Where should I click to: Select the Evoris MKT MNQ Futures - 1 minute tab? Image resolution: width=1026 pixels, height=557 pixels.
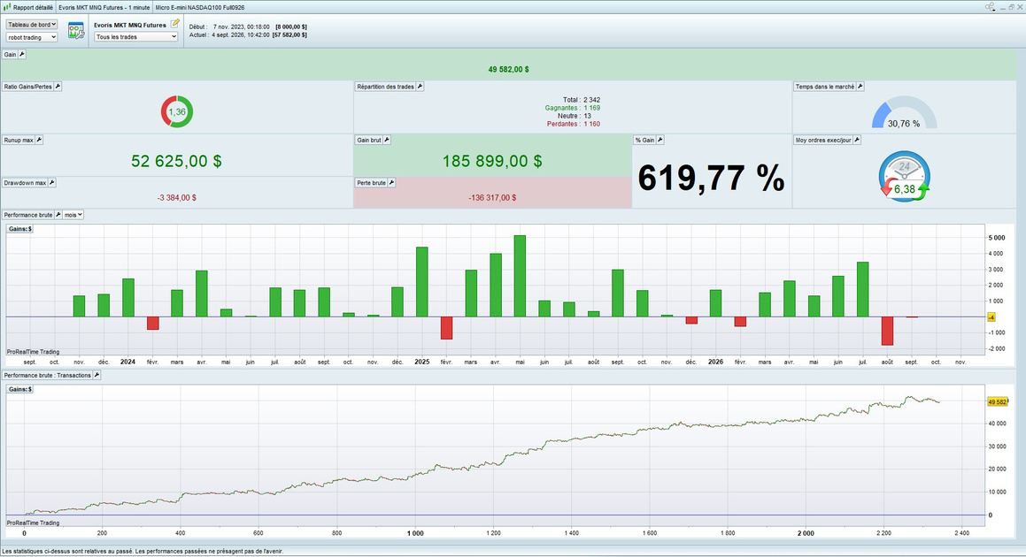(x=104, y=7)
